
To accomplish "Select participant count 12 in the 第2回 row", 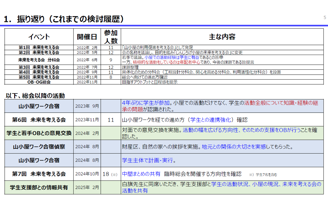I will 111,53.
